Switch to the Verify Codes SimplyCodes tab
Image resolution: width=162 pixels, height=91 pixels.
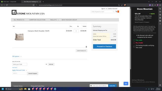[10, 2]
